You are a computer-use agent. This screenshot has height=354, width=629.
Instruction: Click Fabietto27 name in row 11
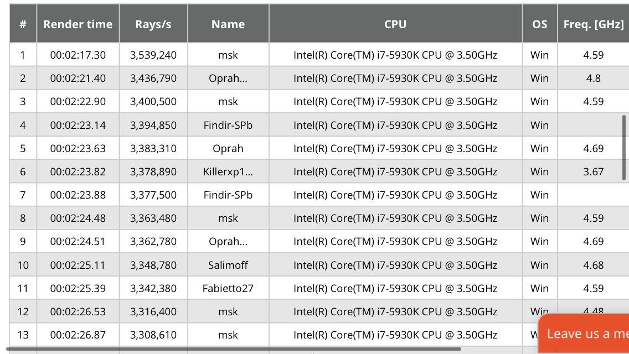[x=228, y=288]
